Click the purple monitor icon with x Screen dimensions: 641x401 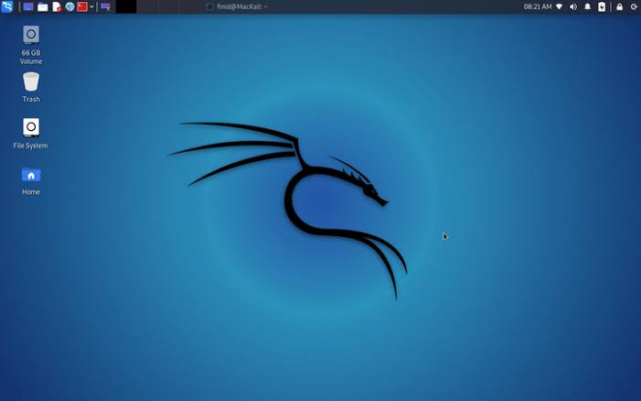[105, 7]
